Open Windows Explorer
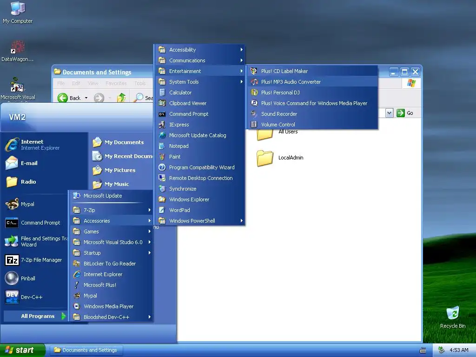476x357 pixels. click(200, 199)
